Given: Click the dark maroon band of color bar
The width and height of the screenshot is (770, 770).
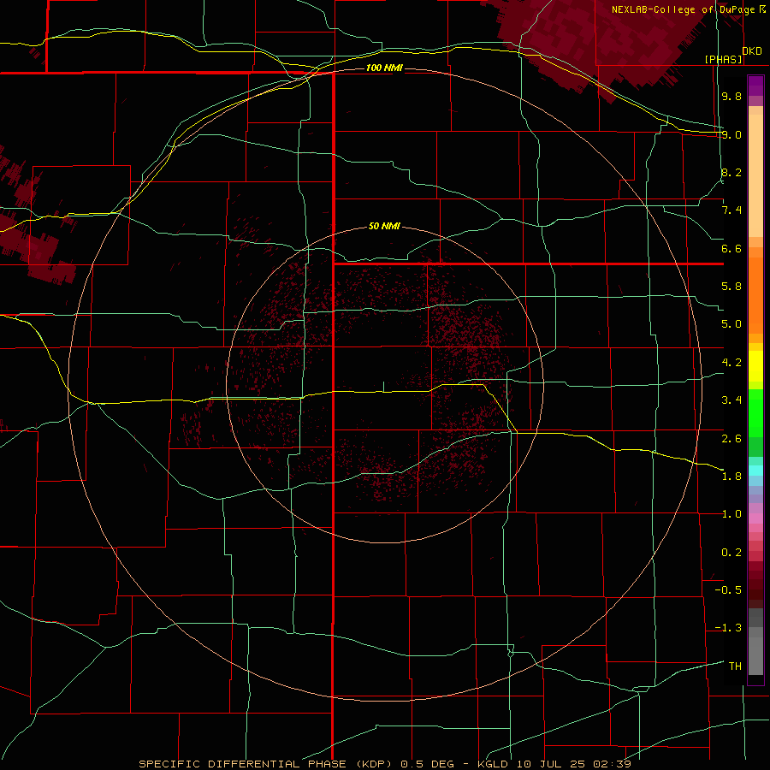Looking at the screenshot, I should point(755,584).
